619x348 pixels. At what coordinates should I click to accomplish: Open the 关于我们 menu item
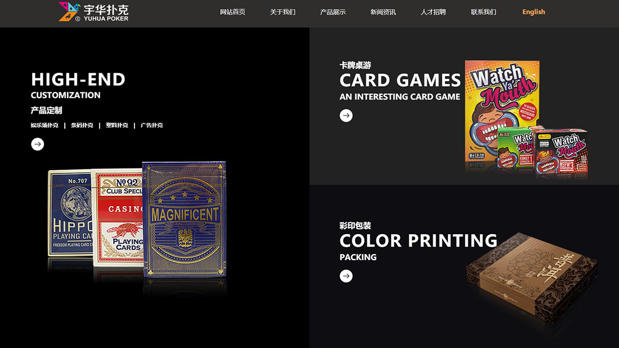(282, 12)
